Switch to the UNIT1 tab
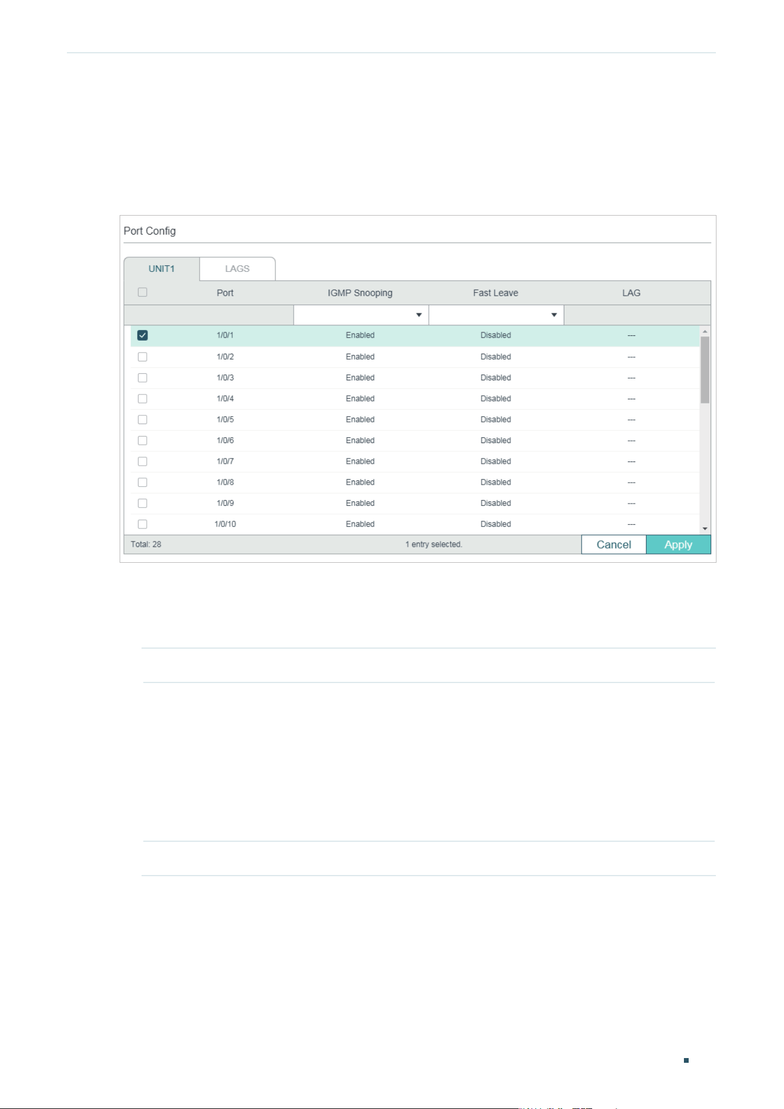Viewport: 784px width, 1109px height. (x=162, y=269)
